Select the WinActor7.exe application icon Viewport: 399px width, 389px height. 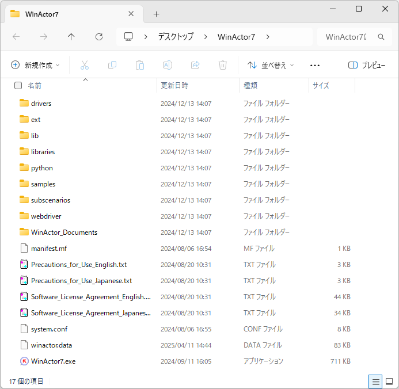(24, 361)
